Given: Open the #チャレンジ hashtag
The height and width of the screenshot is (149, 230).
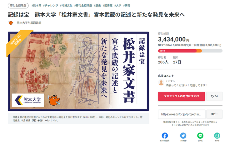Looking at the screenshot, I should [50, 6].
